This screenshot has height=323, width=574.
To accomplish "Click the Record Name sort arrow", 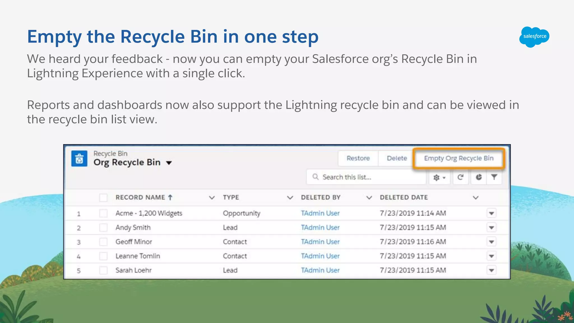I will [170, 197].
